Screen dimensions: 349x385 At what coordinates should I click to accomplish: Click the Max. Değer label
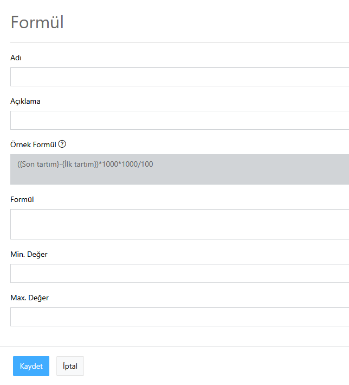(29, 298)
